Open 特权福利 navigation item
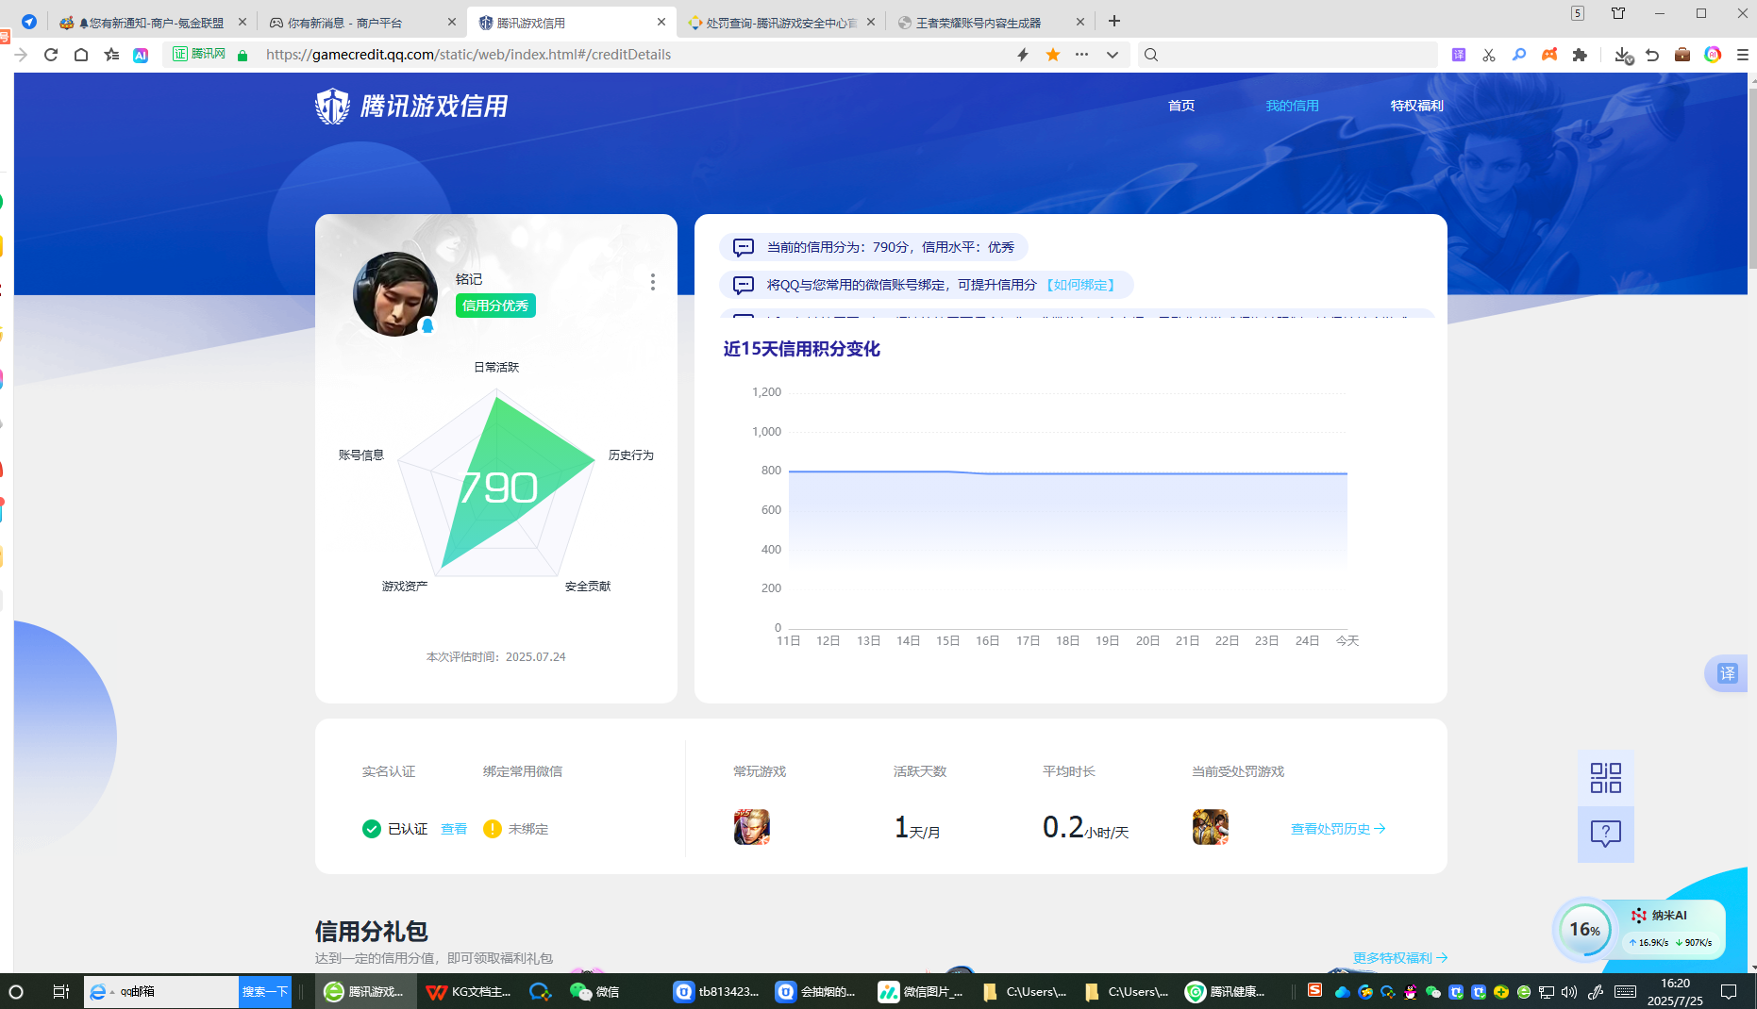Viewport: 1757px width, 1009px height. 1416,106
